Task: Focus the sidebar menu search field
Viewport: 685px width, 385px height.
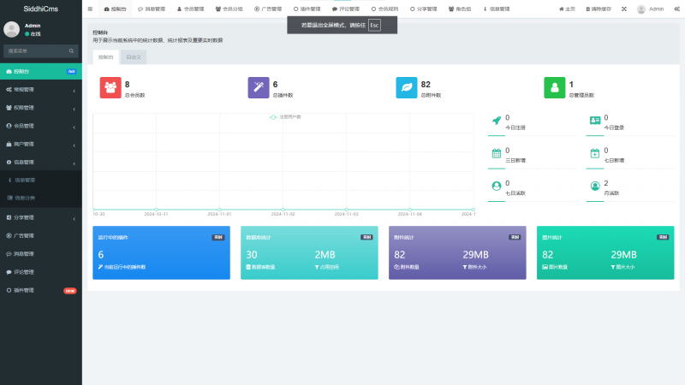Action: tap(37, 50)
